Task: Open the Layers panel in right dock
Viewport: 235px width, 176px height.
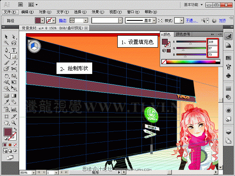Action: [x=228, y=132]
